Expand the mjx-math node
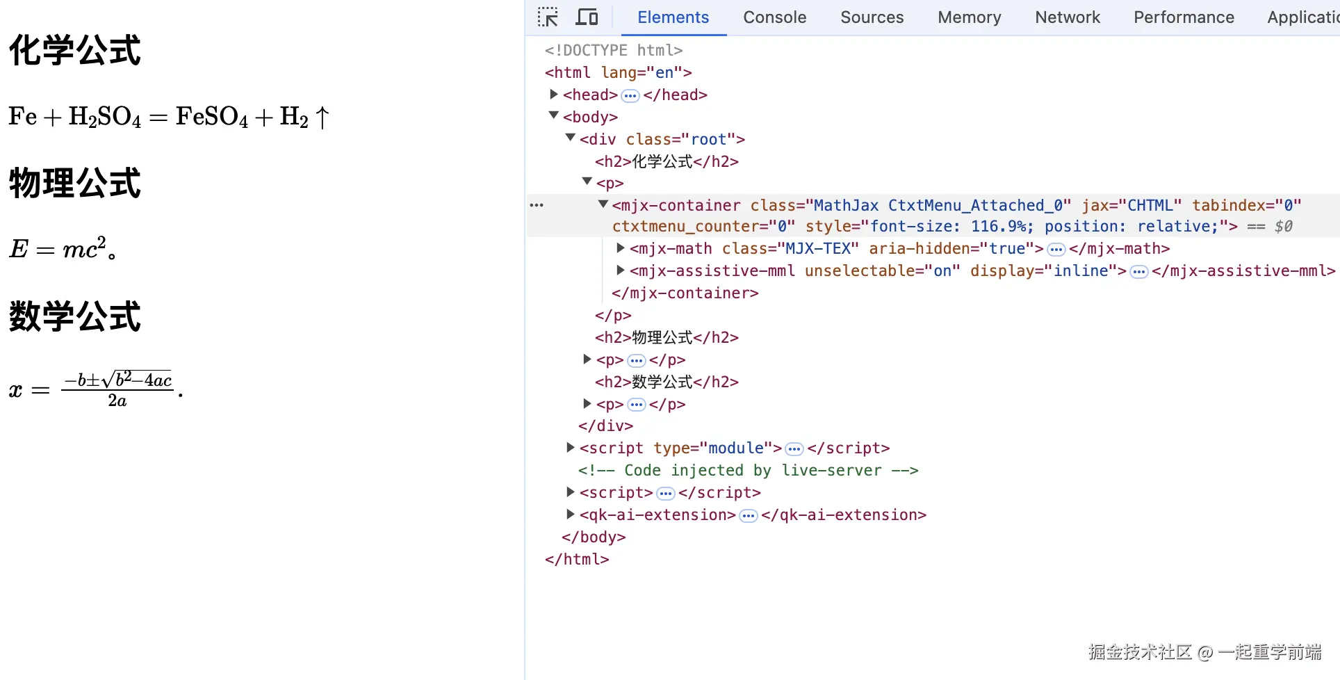Image resolution: width=1340 pixels, height=680 pixels. [x=621, y=248]
